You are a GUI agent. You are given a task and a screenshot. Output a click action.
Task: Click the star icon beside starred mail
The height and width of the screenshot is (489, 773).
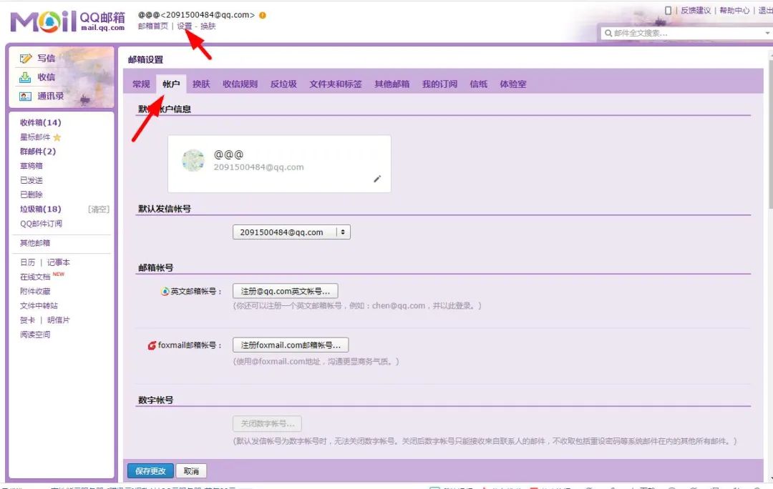coord(57,137)
